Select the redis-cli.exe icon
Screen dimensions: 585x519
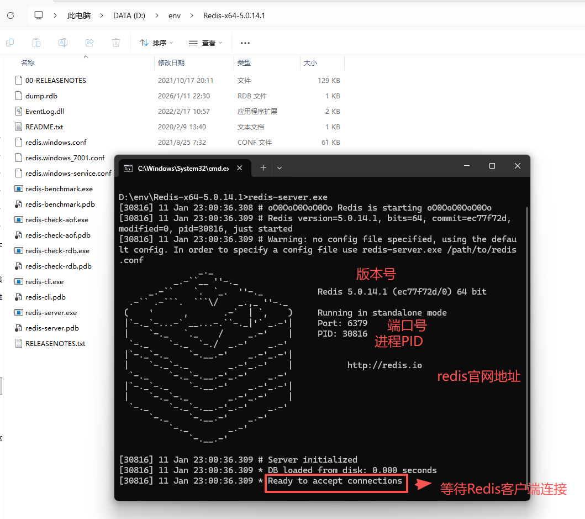coord(19,282)
